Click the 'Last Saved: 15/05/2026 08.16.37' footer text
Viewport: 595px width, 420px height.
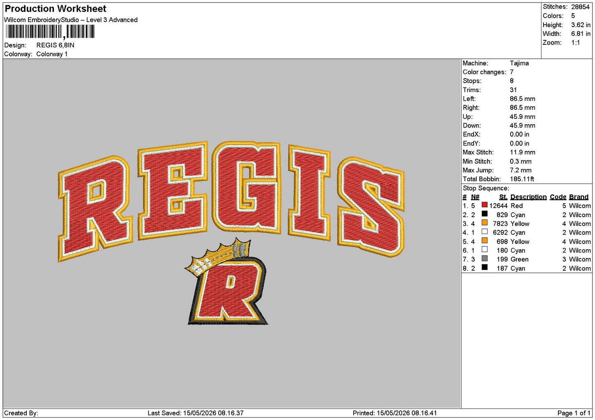click(x=196, y=413)
